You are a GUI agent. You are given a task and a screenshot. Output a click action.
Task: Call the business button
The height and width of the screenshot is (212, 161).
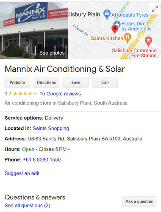(x=105, y=83)
